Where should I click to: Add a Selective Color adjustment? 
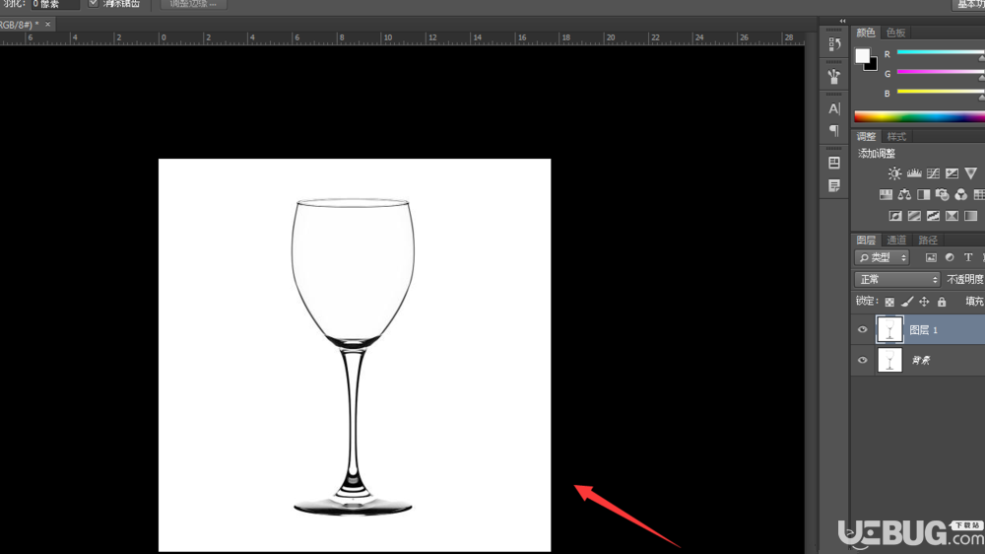pos(952,216)
